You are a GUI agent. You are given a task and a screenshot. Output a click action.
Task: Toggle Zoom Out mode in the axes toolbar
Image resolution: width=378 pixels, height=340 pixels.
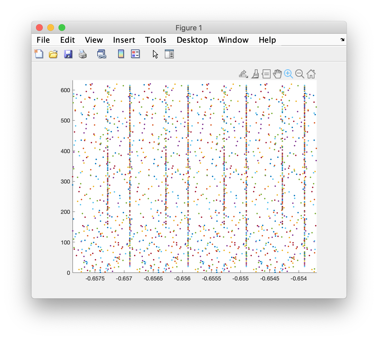tap(300, 74)
